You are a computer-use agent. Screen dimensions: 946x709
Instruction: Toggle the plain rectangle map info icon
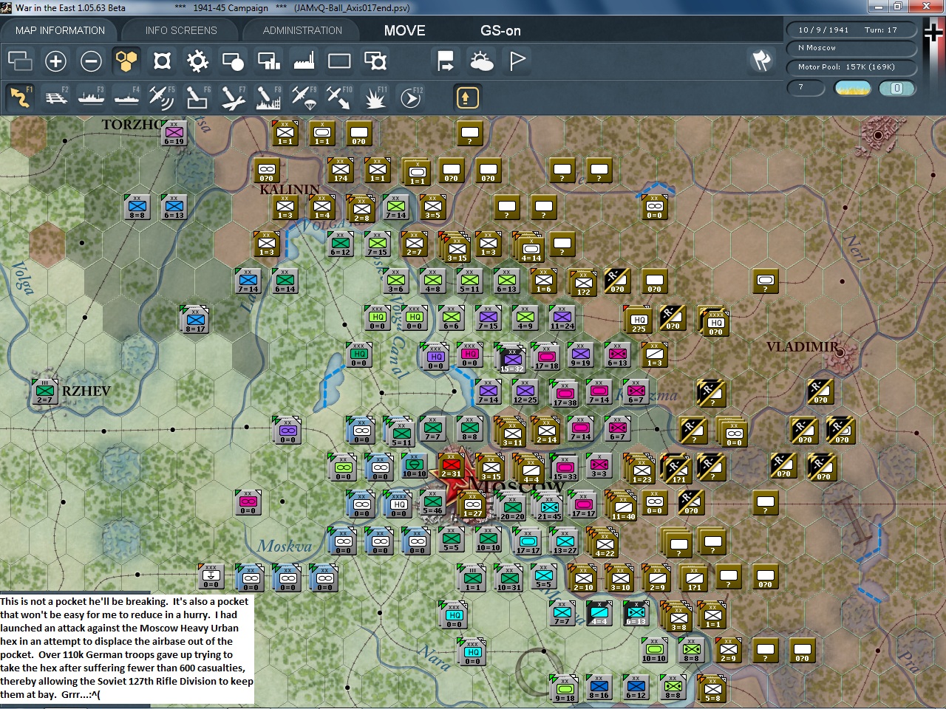[x=339, y=61]
